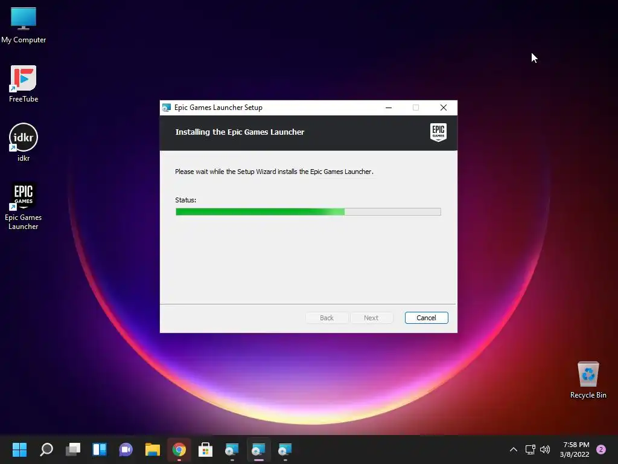618x464 pixels.
Task: Click 'Installing the Epic Games Launcher' heading
Action: (x=240, y=132)
